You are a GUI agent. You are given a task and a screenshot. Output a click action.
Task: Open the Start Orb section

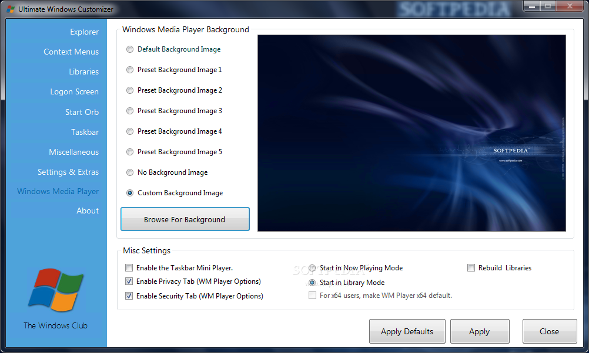tap(82, 112)
